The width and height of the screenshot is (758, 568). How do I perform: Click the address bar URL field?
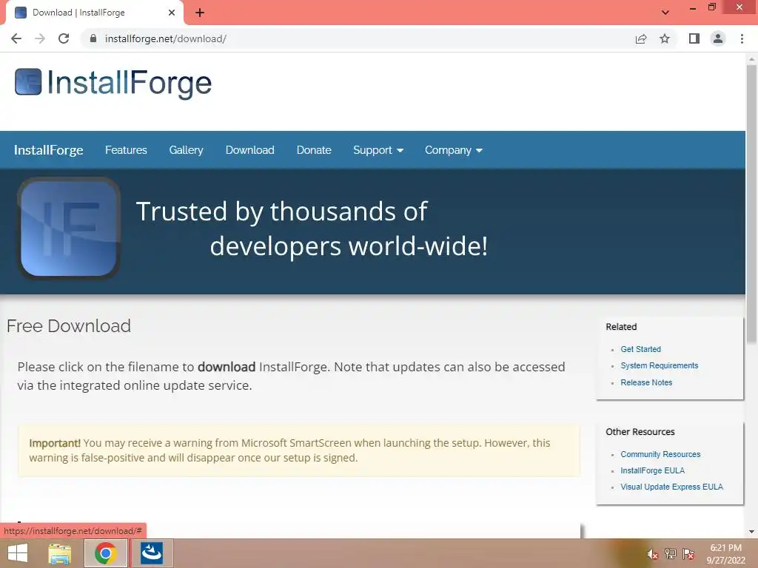[x=358, y=38]
